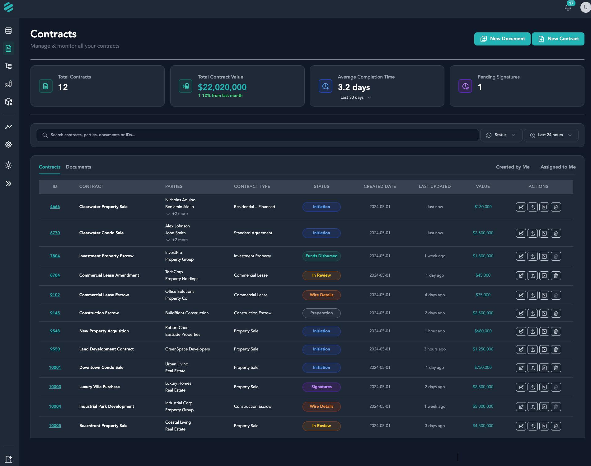Open the notifications bell

click(568, 8)
